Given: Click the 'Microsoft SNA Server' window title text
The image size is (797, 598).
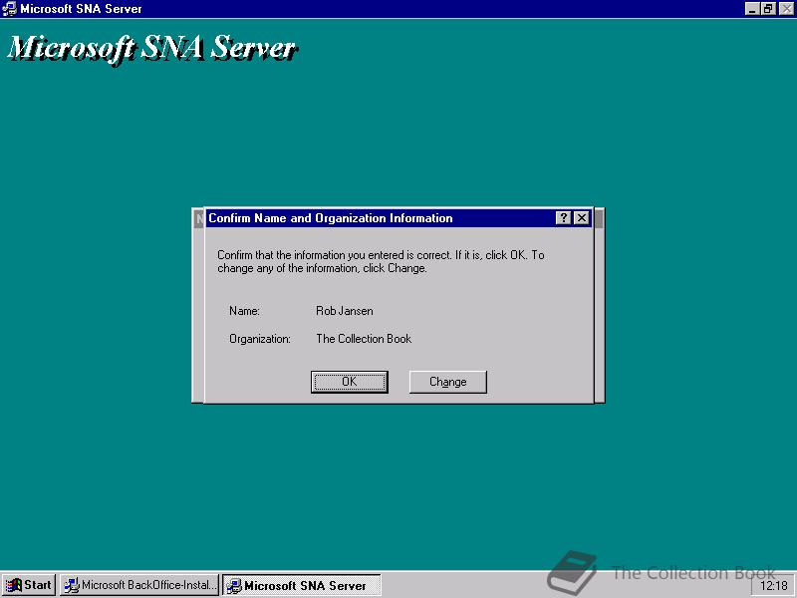Looking at the screenshot, I should (x=81, y=9).
